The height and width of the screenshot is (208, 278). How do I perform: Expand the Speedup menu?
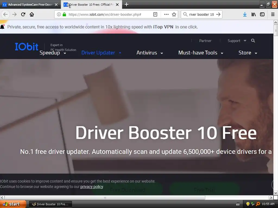pos(53,53)
